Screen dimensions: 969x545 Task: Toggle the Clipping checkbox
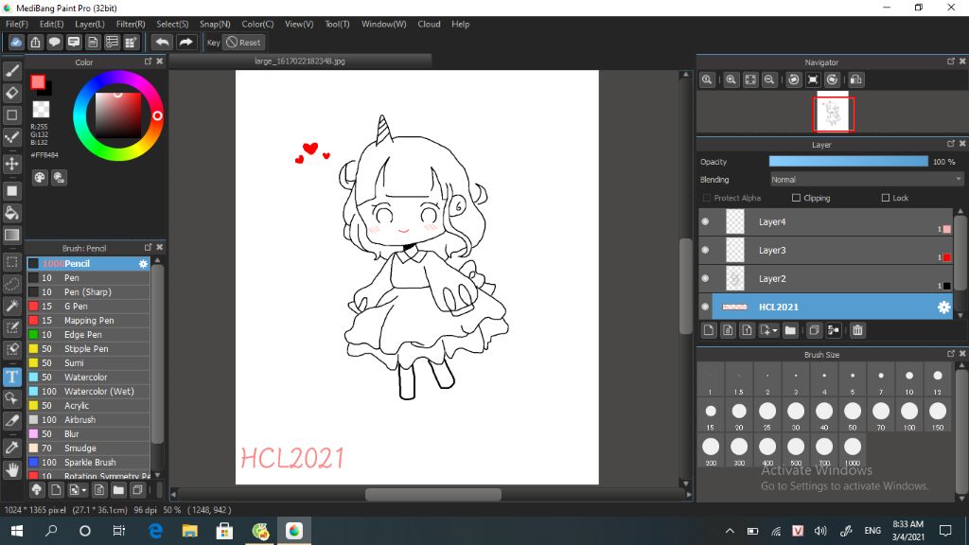[796, 198]
